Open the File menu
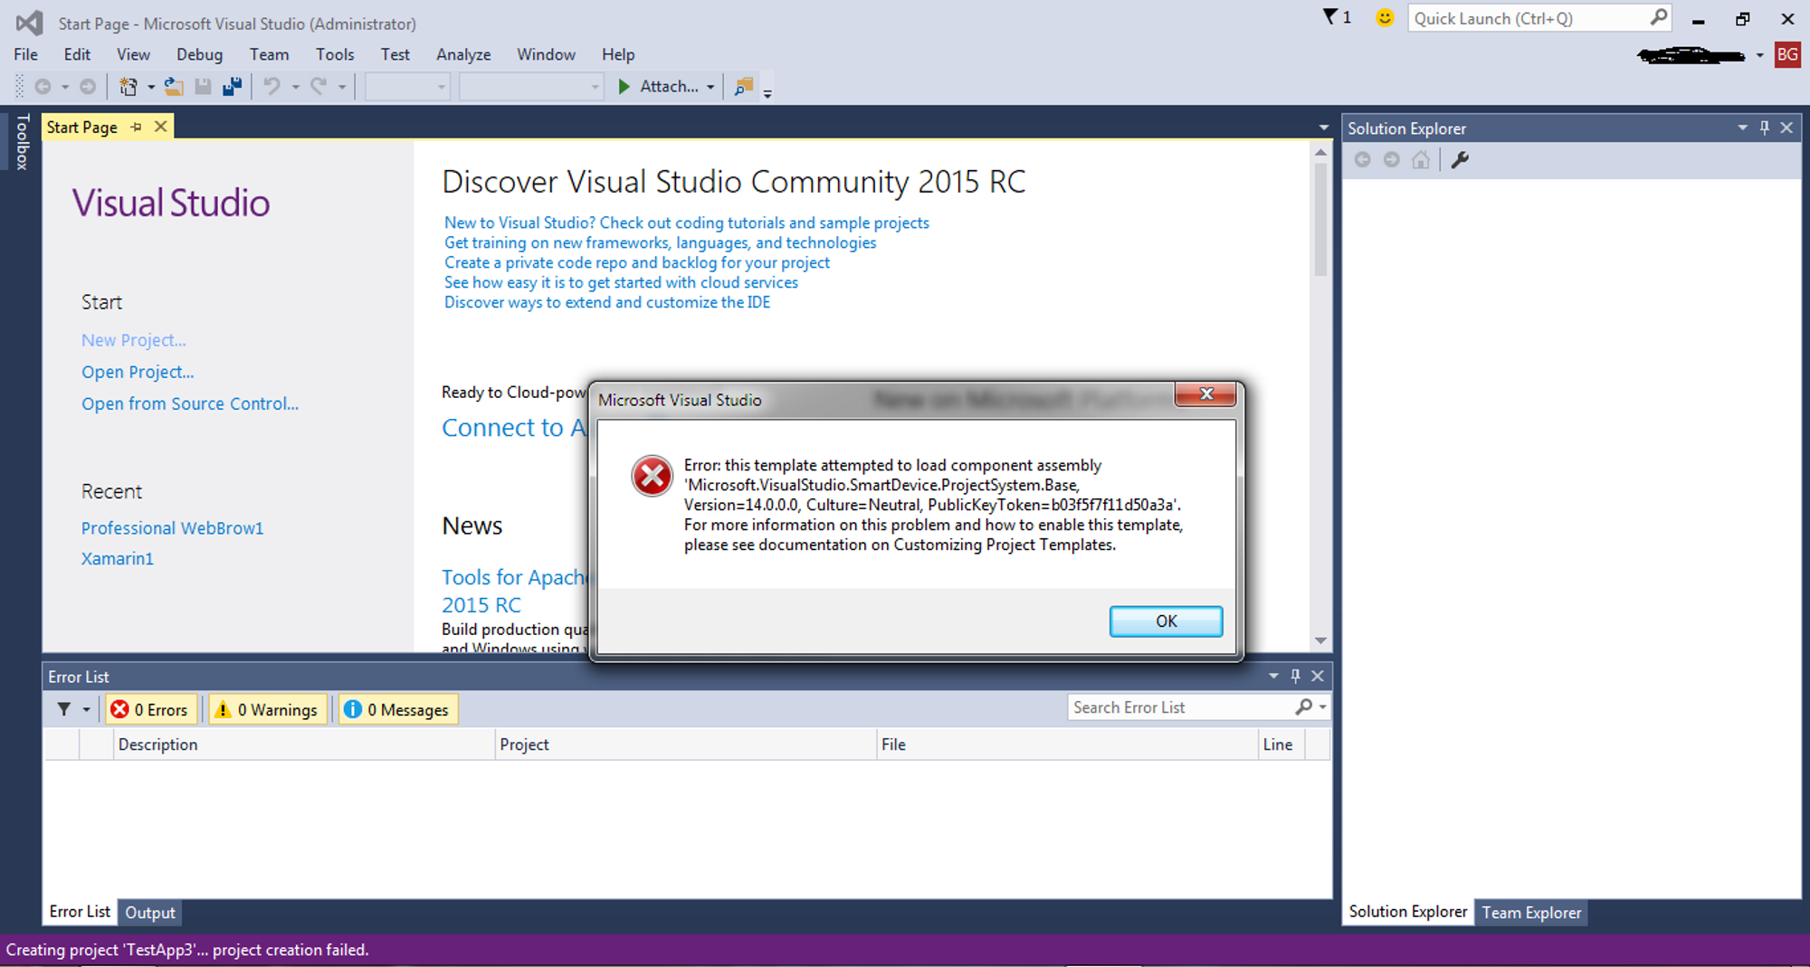 coord(25,54)
